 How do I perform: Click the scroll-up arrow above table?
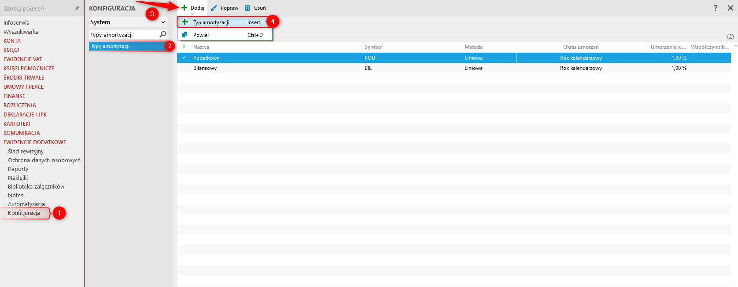735,46
